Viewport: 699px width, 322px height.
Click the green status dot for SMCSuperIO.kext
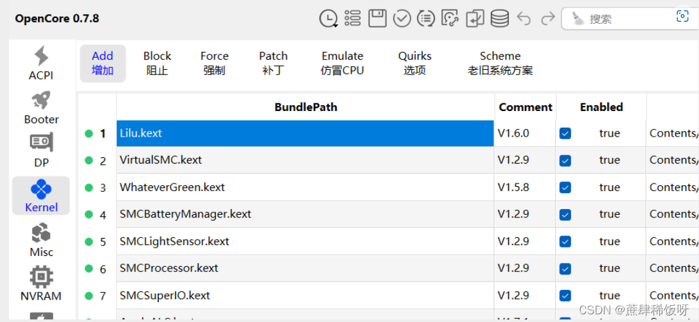coord(89,296)
